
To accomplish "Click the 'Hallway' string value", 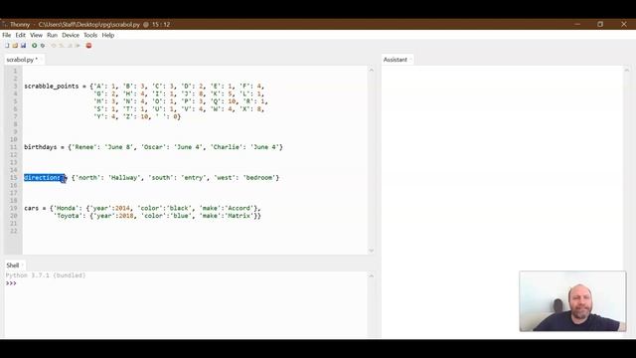I will pos(123,178).
